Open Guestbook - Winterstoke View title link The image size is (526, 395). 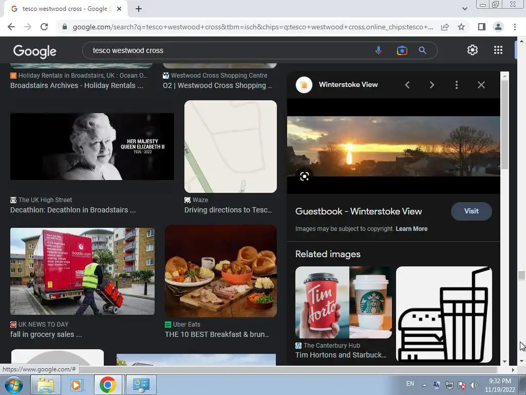[358, 211]
